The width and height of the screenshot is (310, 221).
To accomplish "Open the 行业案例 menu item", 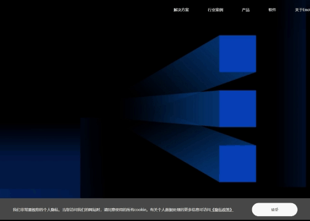I will (x=215, y=10).
